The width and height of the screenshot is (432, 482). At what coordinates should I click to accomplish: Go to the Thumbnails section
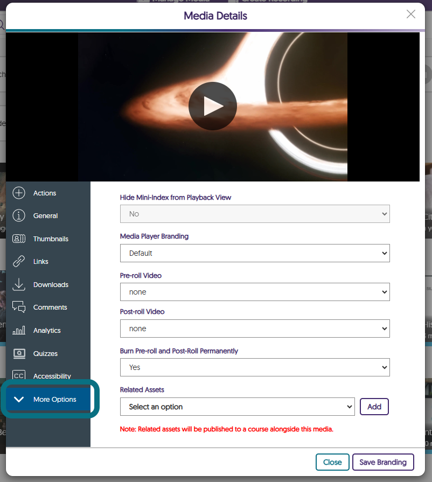pyautogui.click(x=48, y=239)
